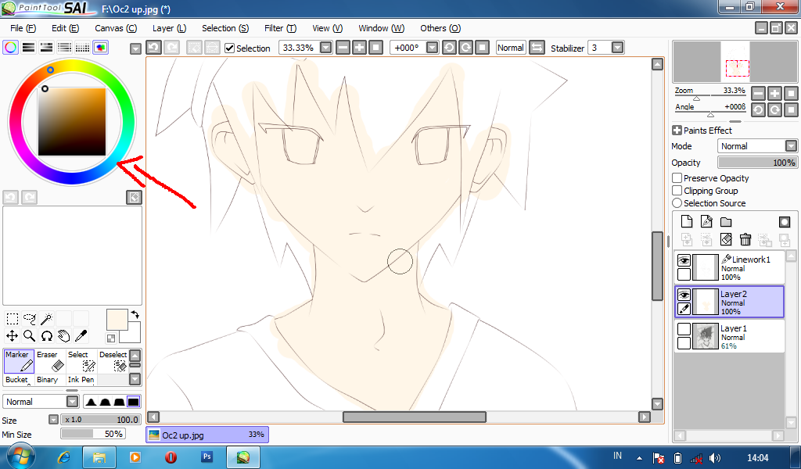Open the Filter menu
The height and width of the screenshot is (469, 801).
(x=281, y=28)
